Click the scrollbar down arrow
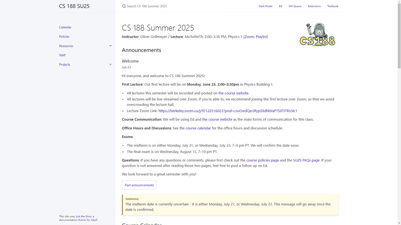The height and width of the screenshot is (225, 401). (x=399, y=223)
